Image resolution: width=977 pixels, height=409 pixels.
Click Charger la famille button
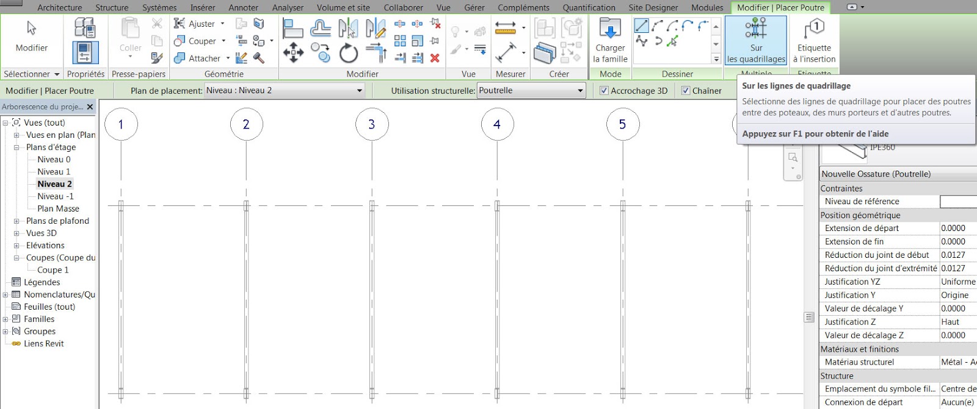[610, 40]
